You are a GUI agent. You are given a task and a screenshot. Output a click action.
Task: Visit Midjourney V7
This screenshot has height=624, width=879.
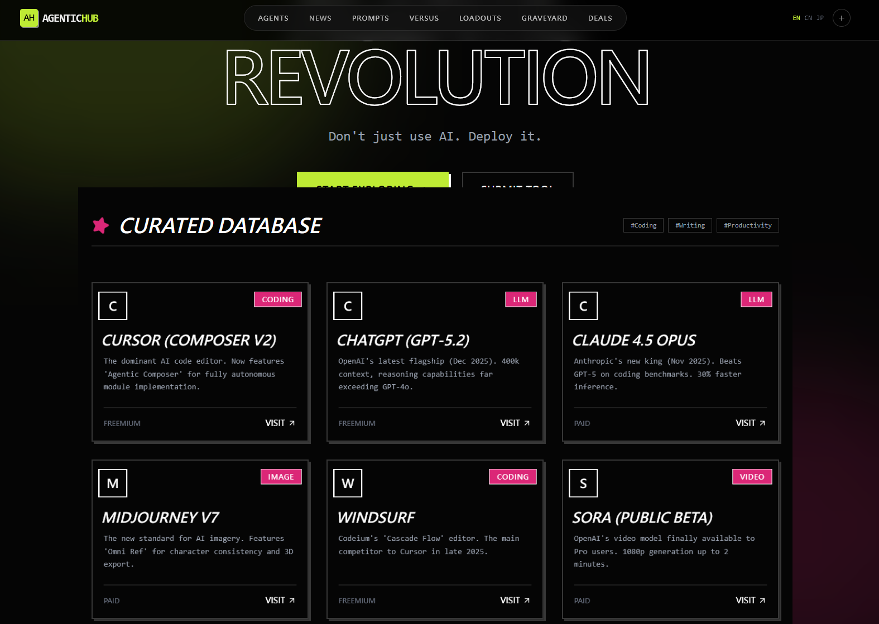pos(280,601)
